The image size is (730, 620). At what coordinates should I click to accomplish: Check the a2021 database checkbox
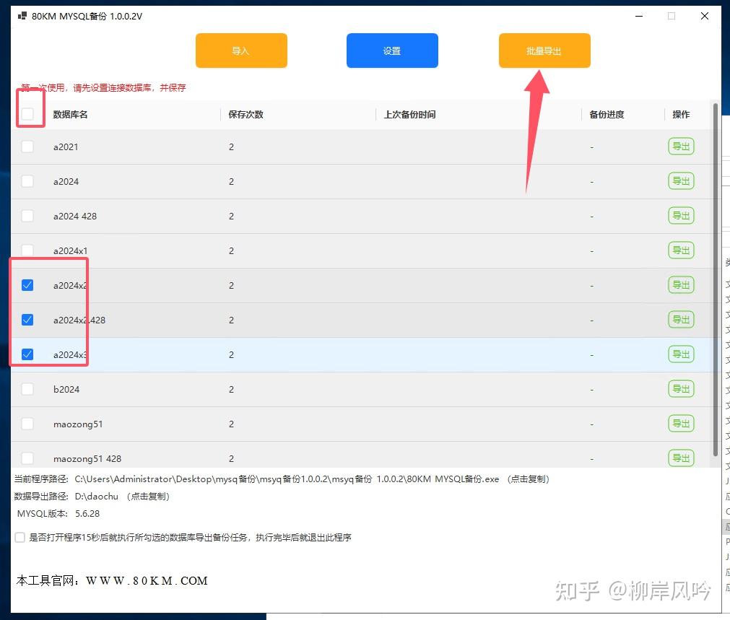click(x=27, y=147)
